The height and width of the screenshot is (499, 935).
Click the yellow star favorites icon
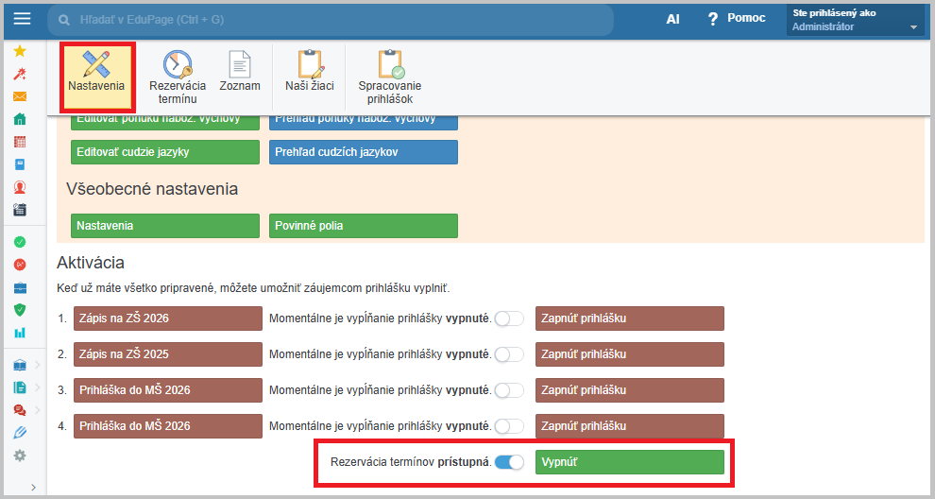click(20, 51)
